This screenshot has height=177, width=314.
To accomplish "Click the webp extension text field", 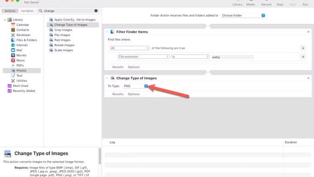I will point(232,57).
